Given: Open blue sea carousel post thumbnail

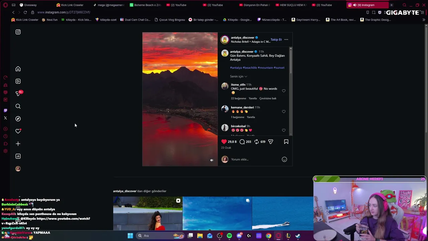Looking at the screenshot, I should 217,214.
